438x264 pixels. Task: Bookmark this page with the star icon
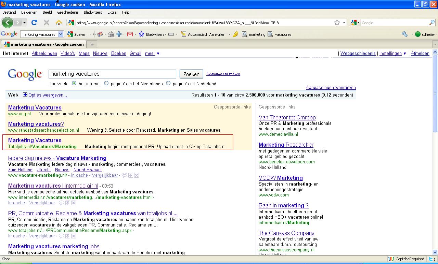tap(337, 23)
